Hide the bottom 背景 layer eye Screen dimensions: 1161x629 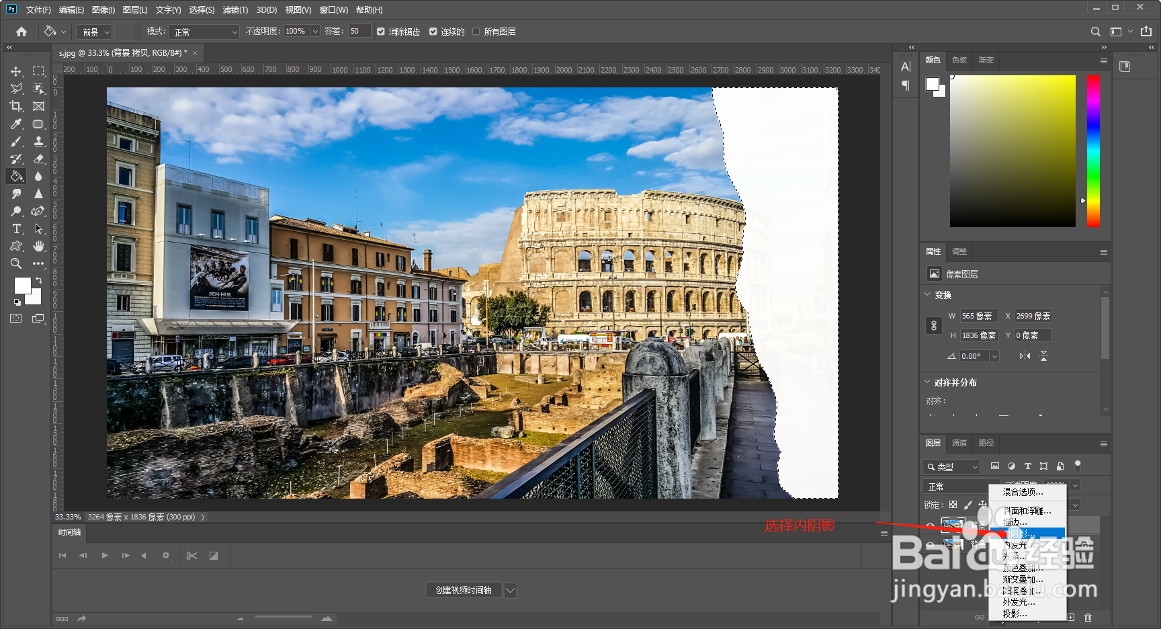click(930, 544)
